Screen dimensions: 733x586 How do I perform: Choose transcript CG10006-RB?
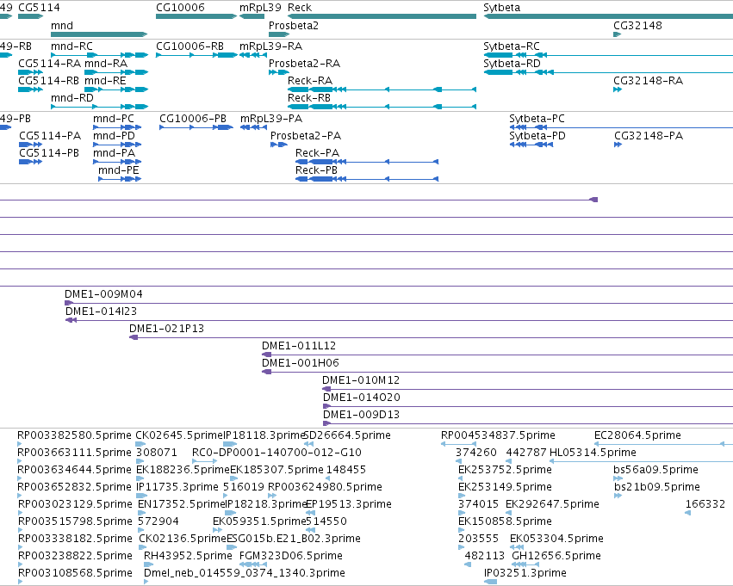[x=189, y=46]
